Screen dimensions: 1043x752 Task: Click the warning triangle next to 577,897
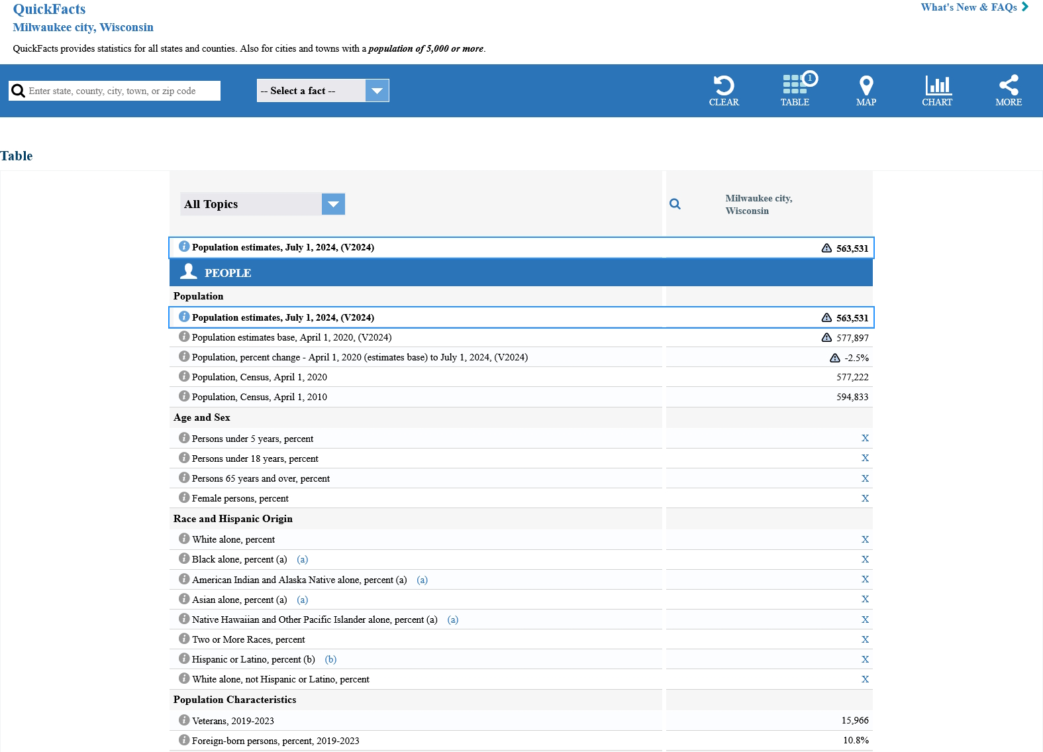[826, 337]
